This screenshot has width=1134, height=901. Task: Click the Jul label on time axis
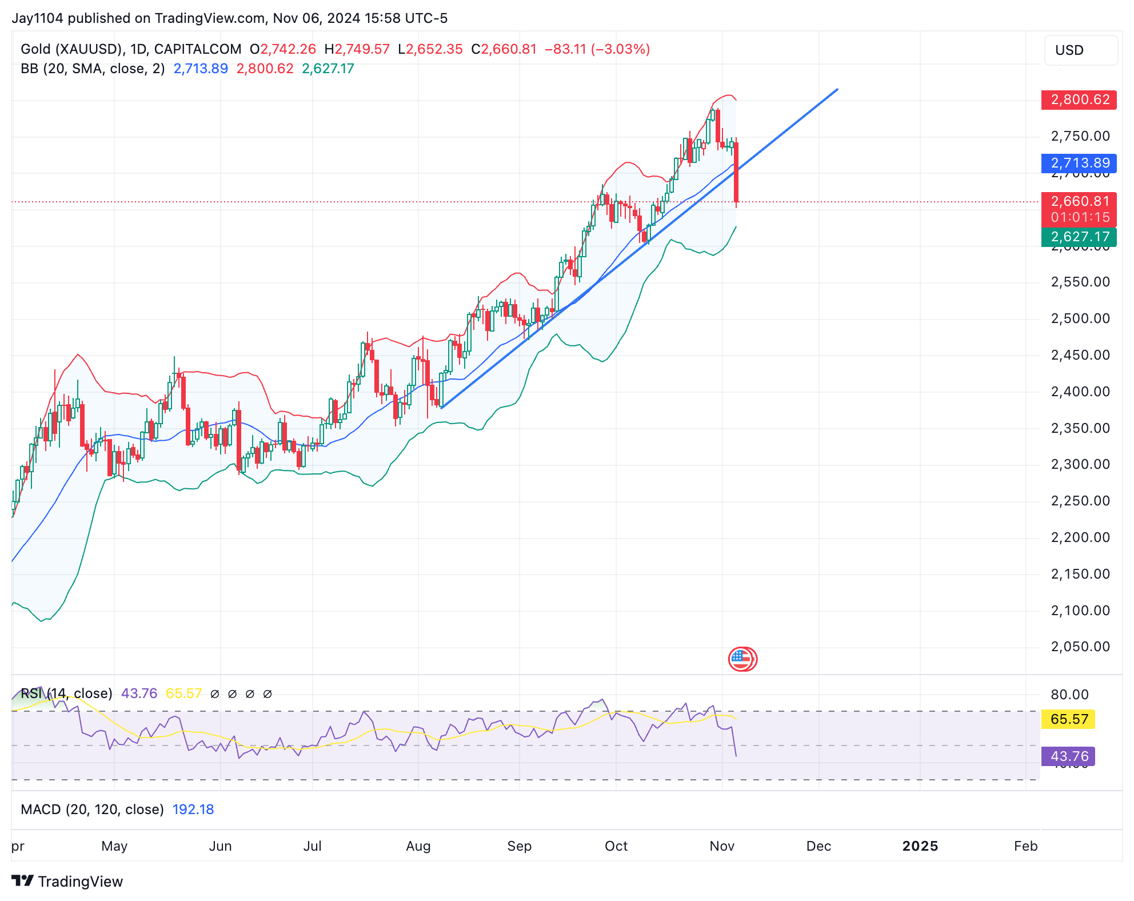coord(313,846)
